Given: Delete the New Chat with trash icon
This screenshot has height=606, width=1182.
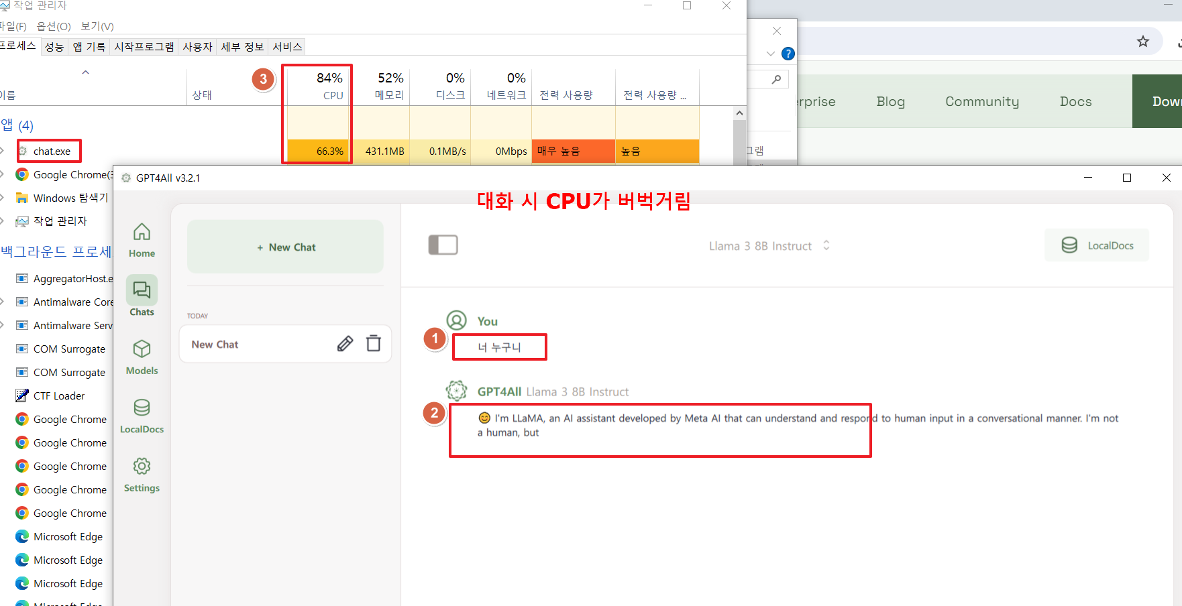Looking at the screenshot, I should click(x=374, y=343).
